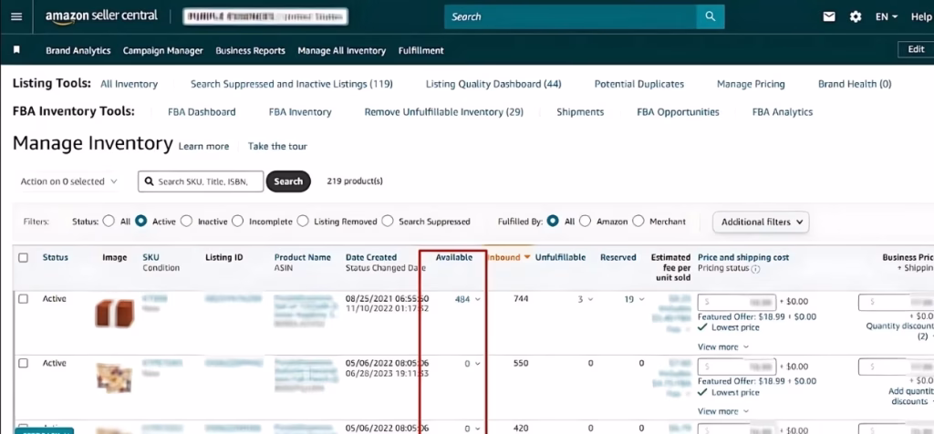The width and height of the screenshot is (934, 434).
Task: Sort by the Available column header
Action: pyautogui.click(x=454, y=258)
